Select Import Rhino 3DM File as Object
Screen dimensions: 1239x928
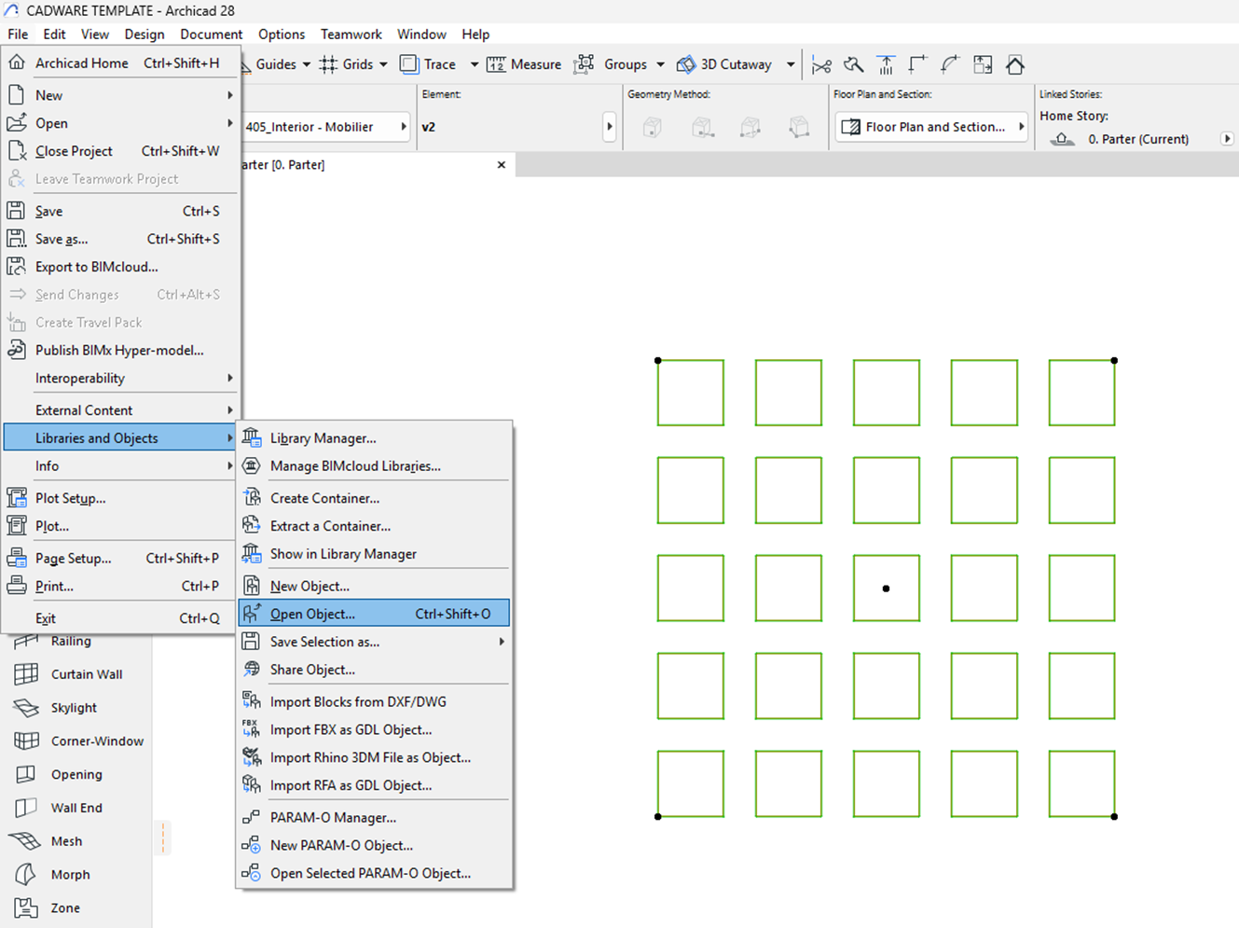pos(373,757)
